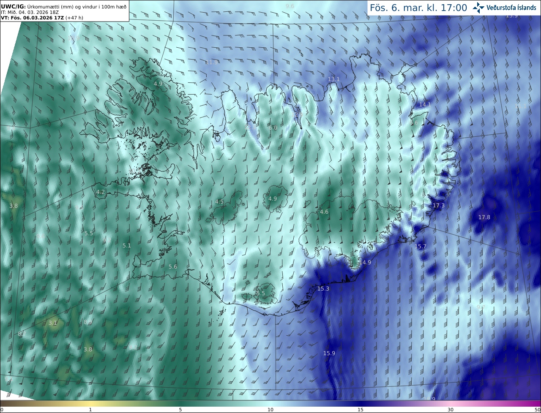Click the 30 label on the colour scale

(451, 410)
